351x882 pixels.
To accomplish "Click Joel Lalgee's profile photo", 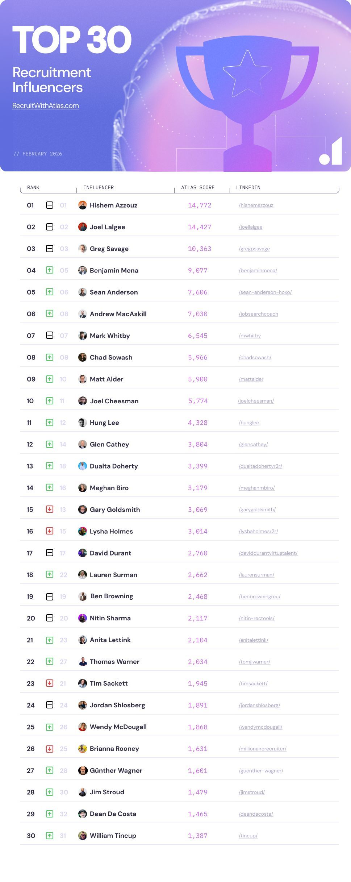I will (83, 227).
